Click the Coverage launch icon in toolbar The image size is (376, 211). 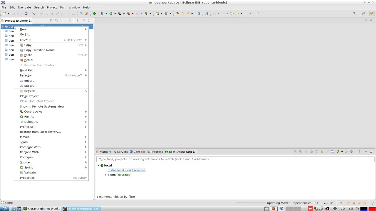120,13
